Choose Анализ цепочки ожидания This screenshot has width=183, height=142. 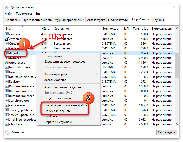tap(63, 87)
